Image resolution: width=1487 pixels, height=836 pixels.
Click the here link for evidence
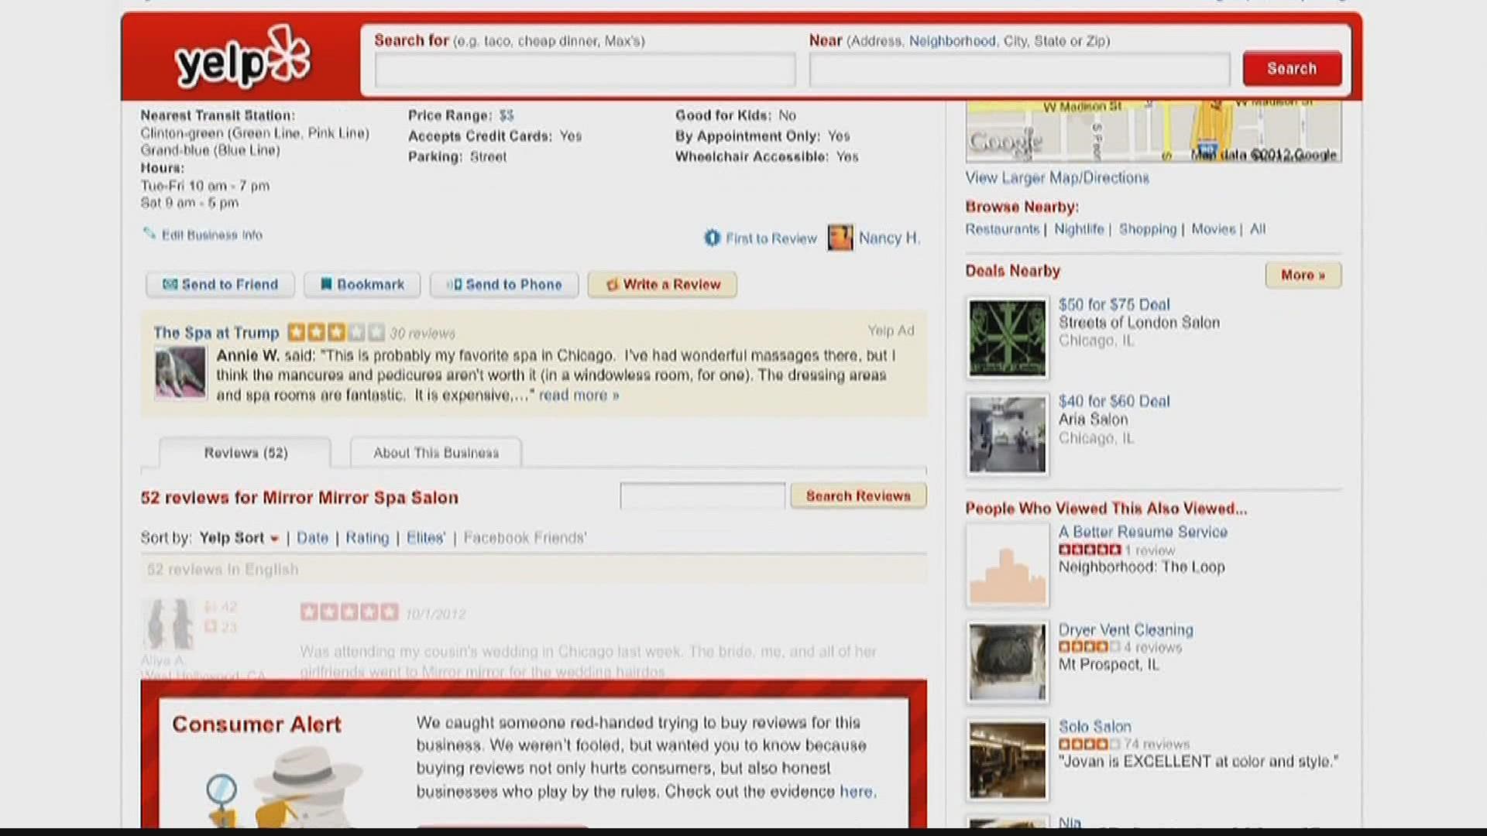coord(856,792)
